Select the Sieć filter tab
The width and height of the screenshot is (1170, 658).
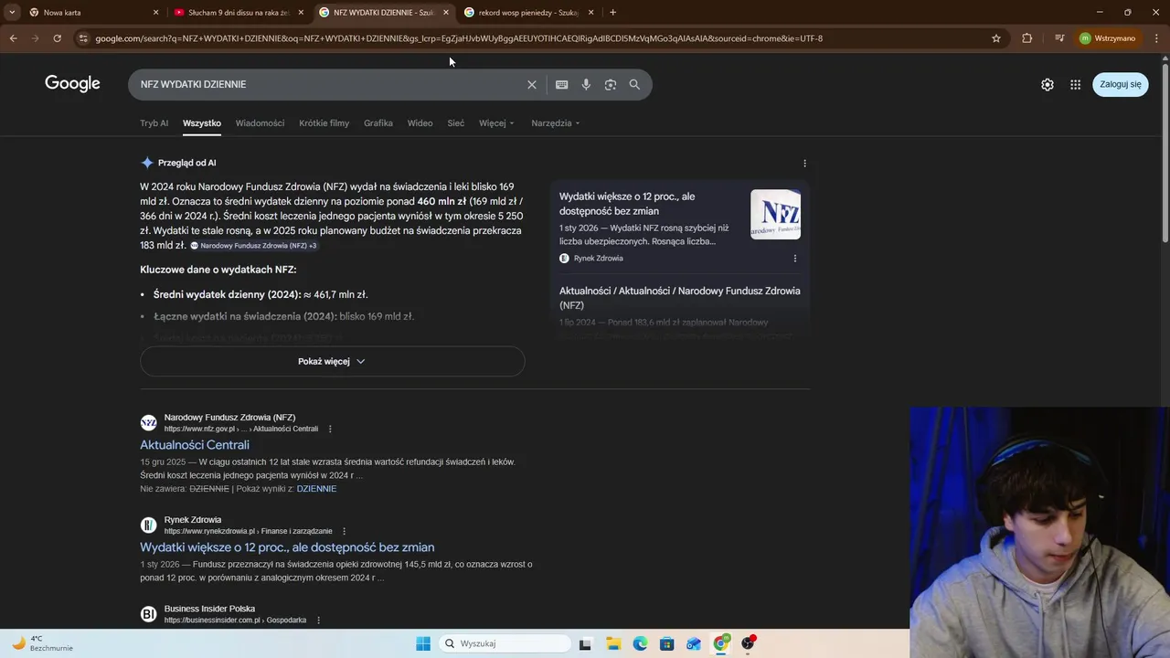(x=455, y=123)
